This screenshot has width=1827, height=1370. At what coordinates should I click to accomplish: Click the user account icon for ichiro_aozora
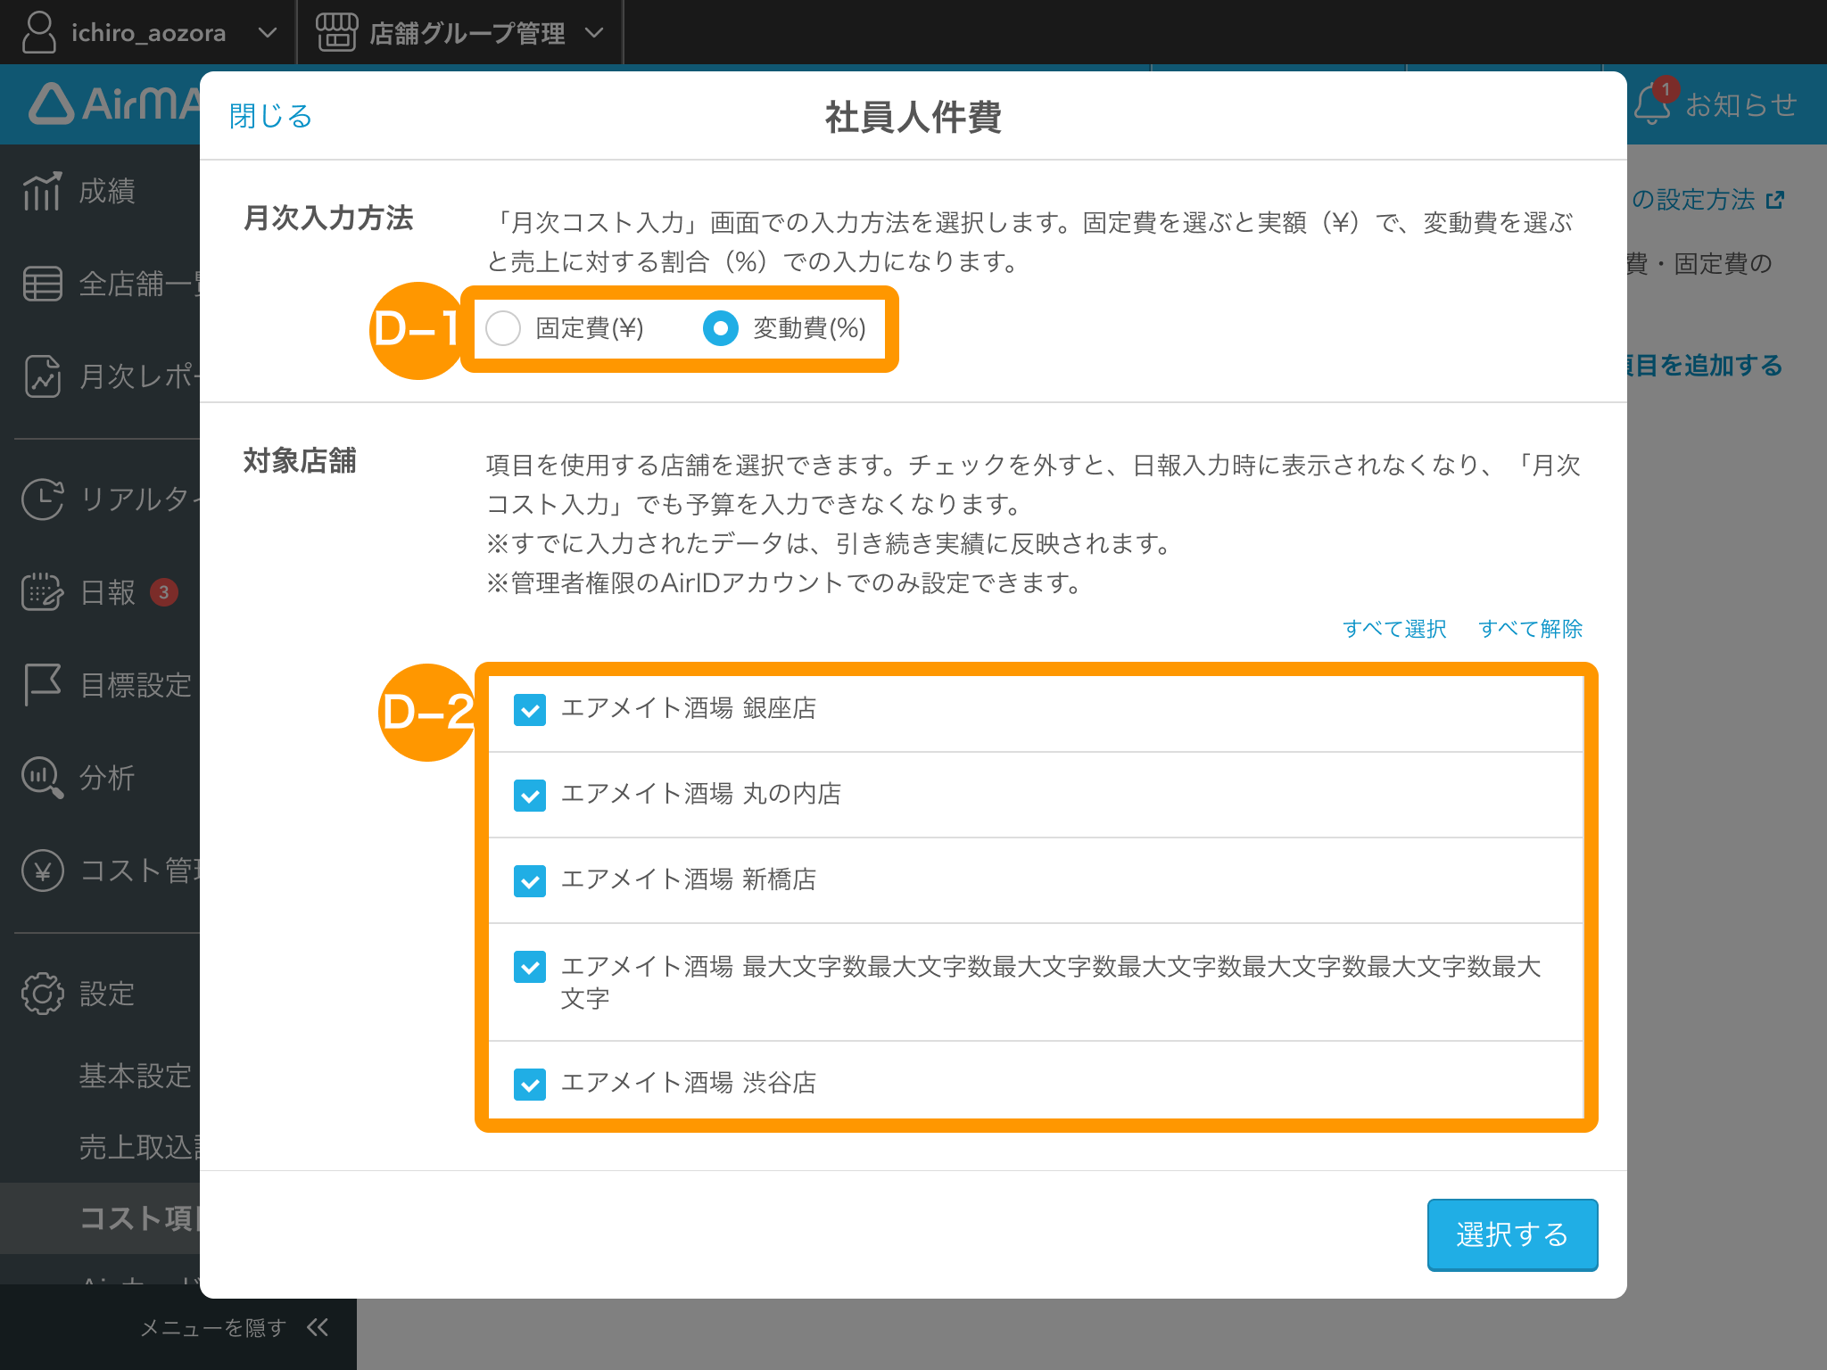pos(38,32)
